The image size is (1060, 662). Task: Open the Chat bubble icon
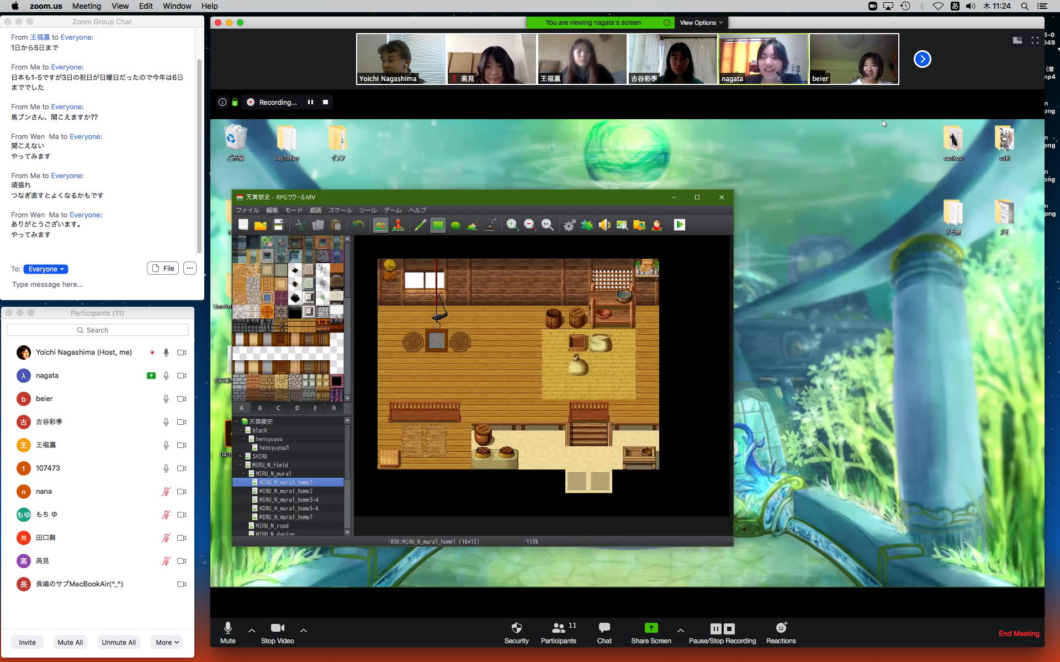tap(604, 628)
